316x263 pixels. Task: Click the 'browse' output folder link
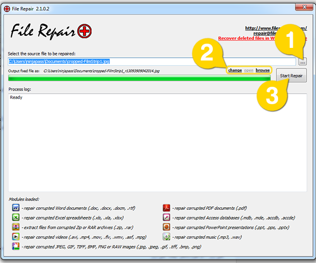point(263,70)
